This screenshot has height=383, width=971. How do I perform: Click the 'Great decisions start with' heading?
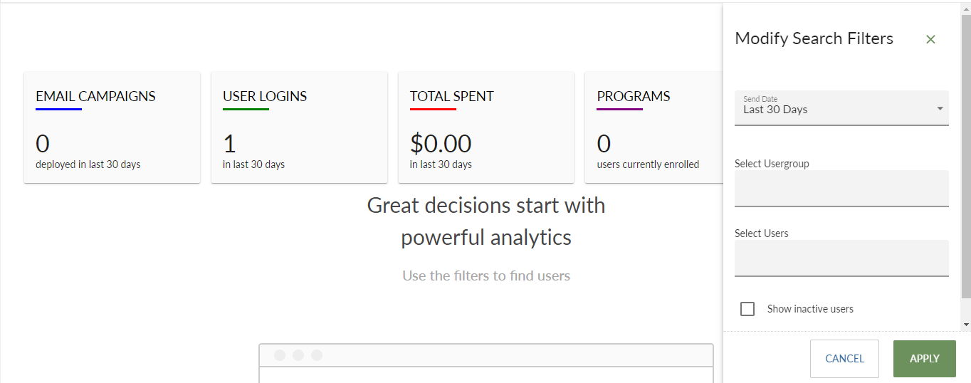click(x=486, y=205)
